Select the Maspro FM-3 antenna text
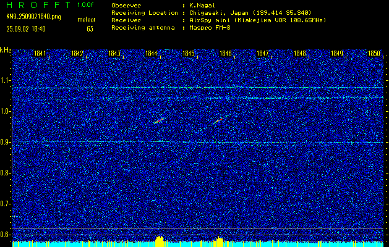Viewport: 389px width, 247px height. pos(210,28)
